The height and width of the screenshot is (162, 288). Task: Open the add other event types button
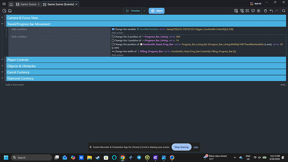[259, 11]
